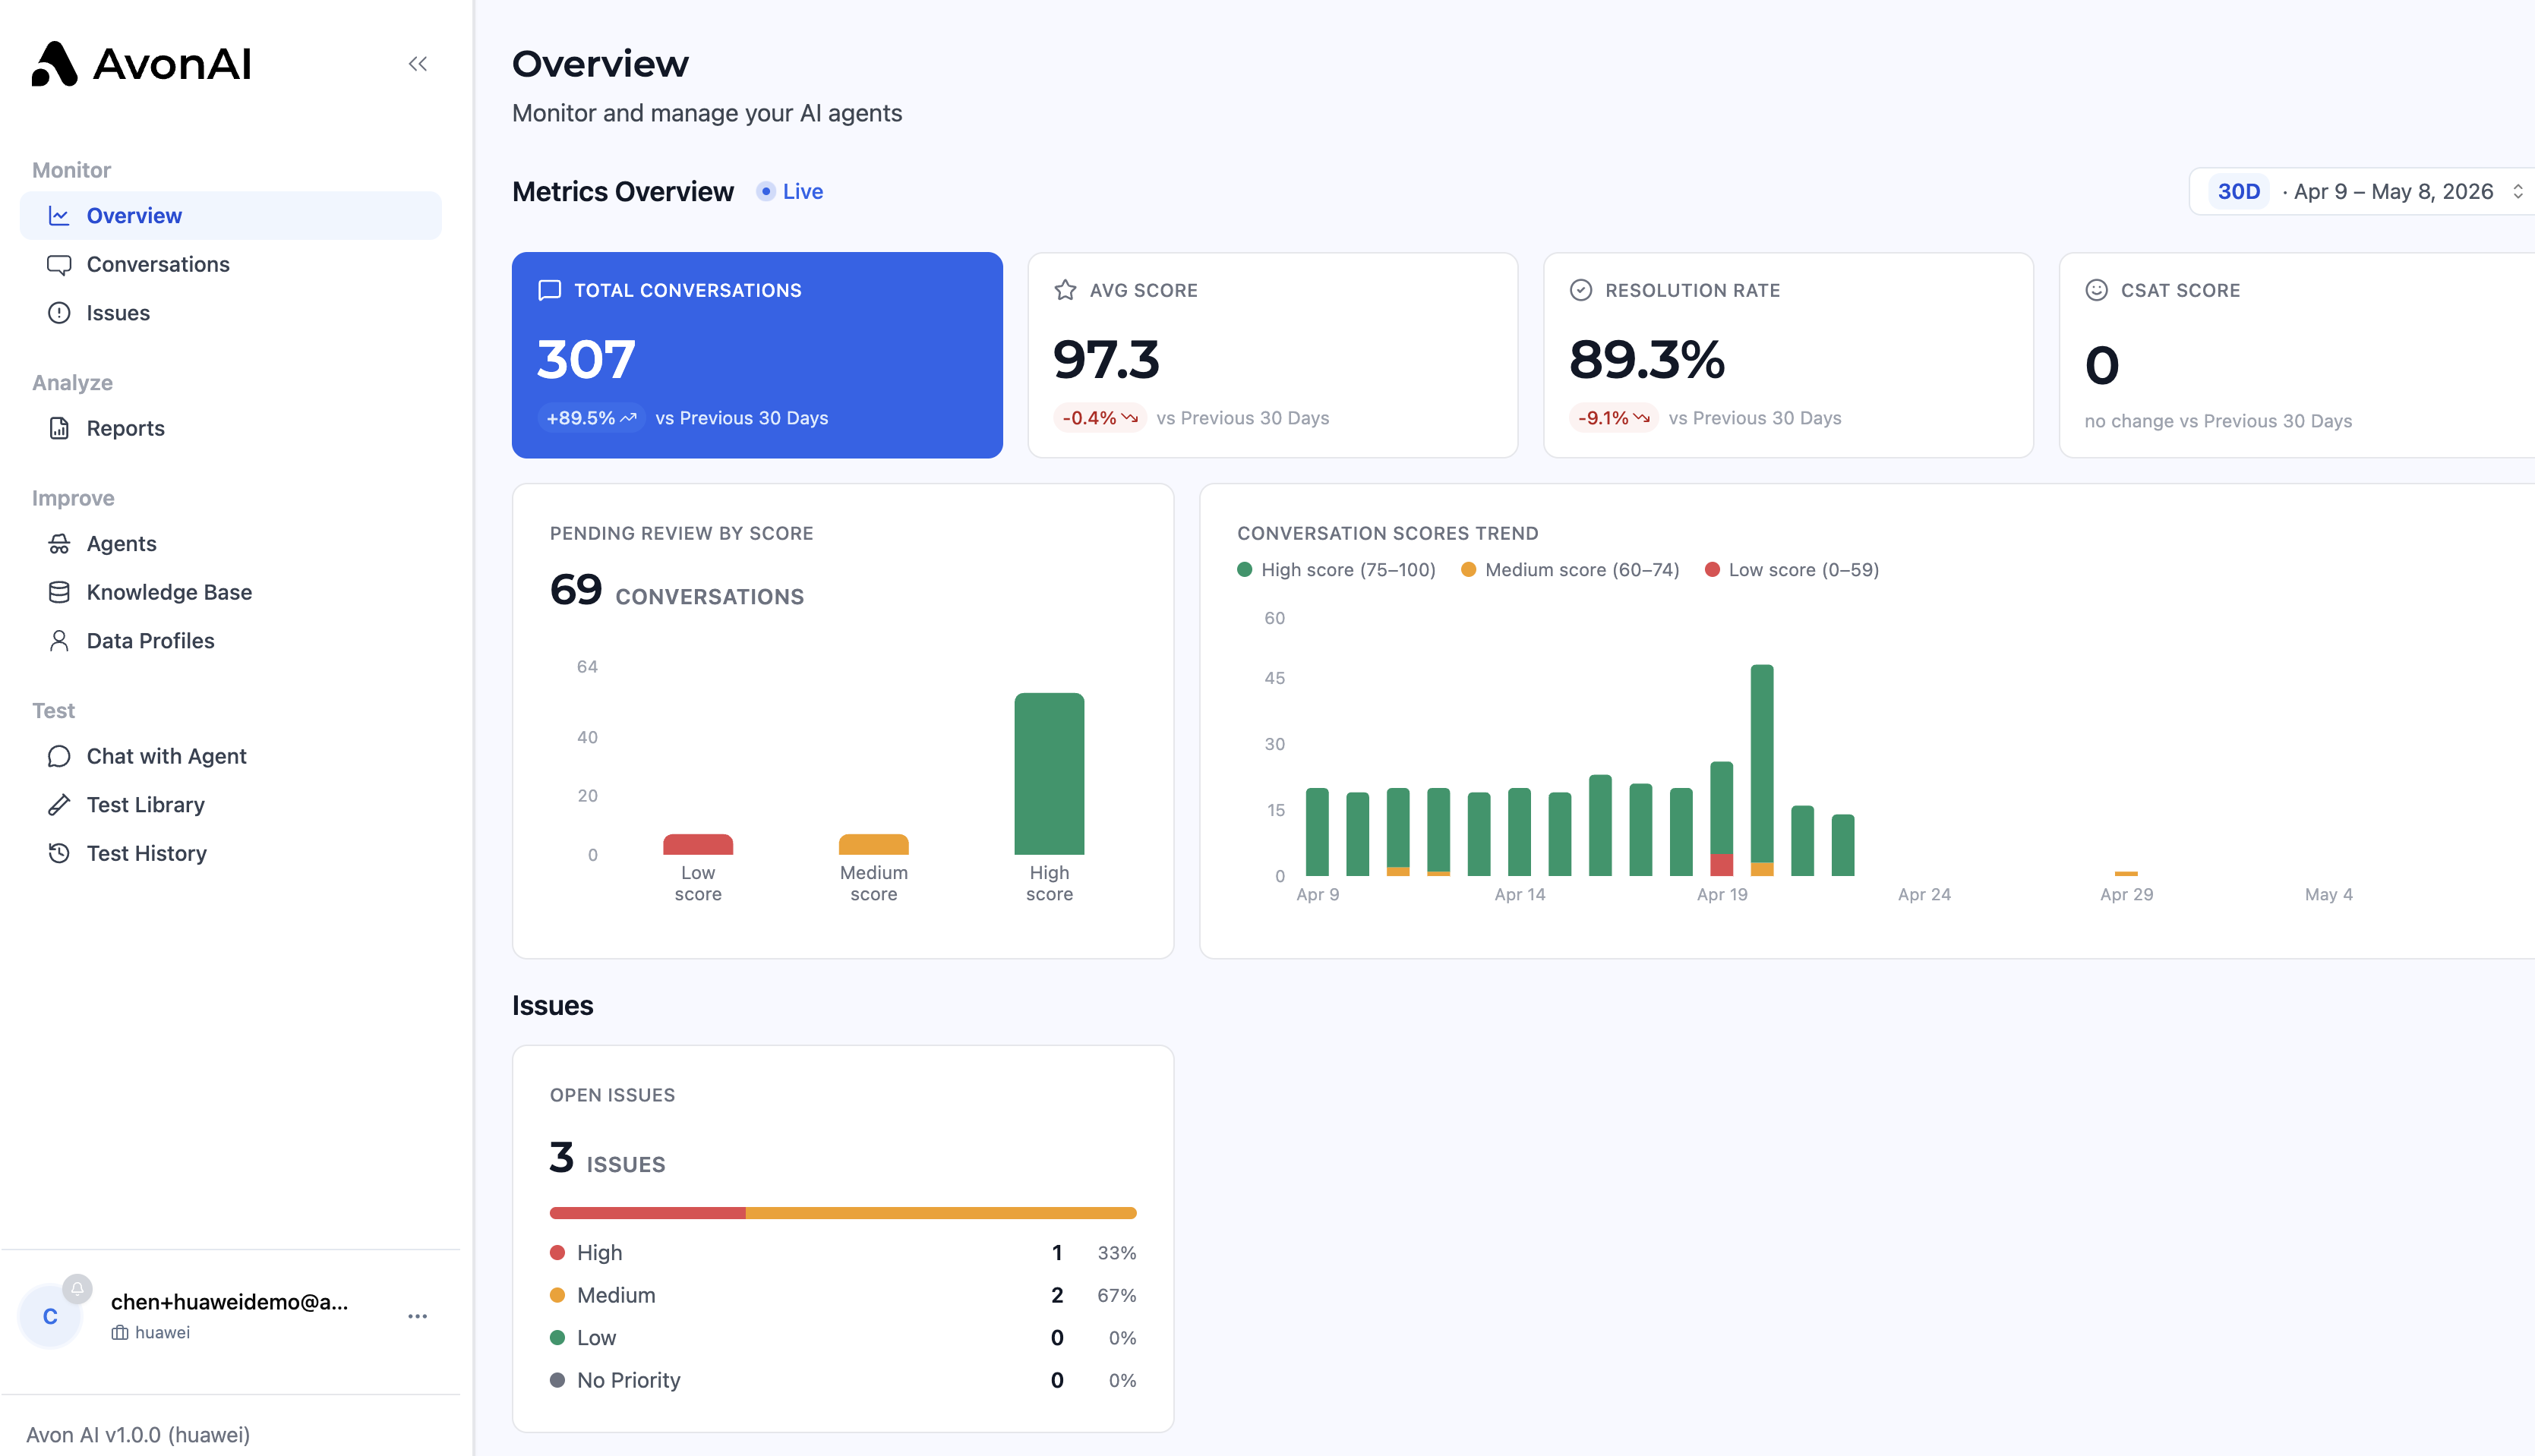Navigate to Agents under Improve

point(230,544)
